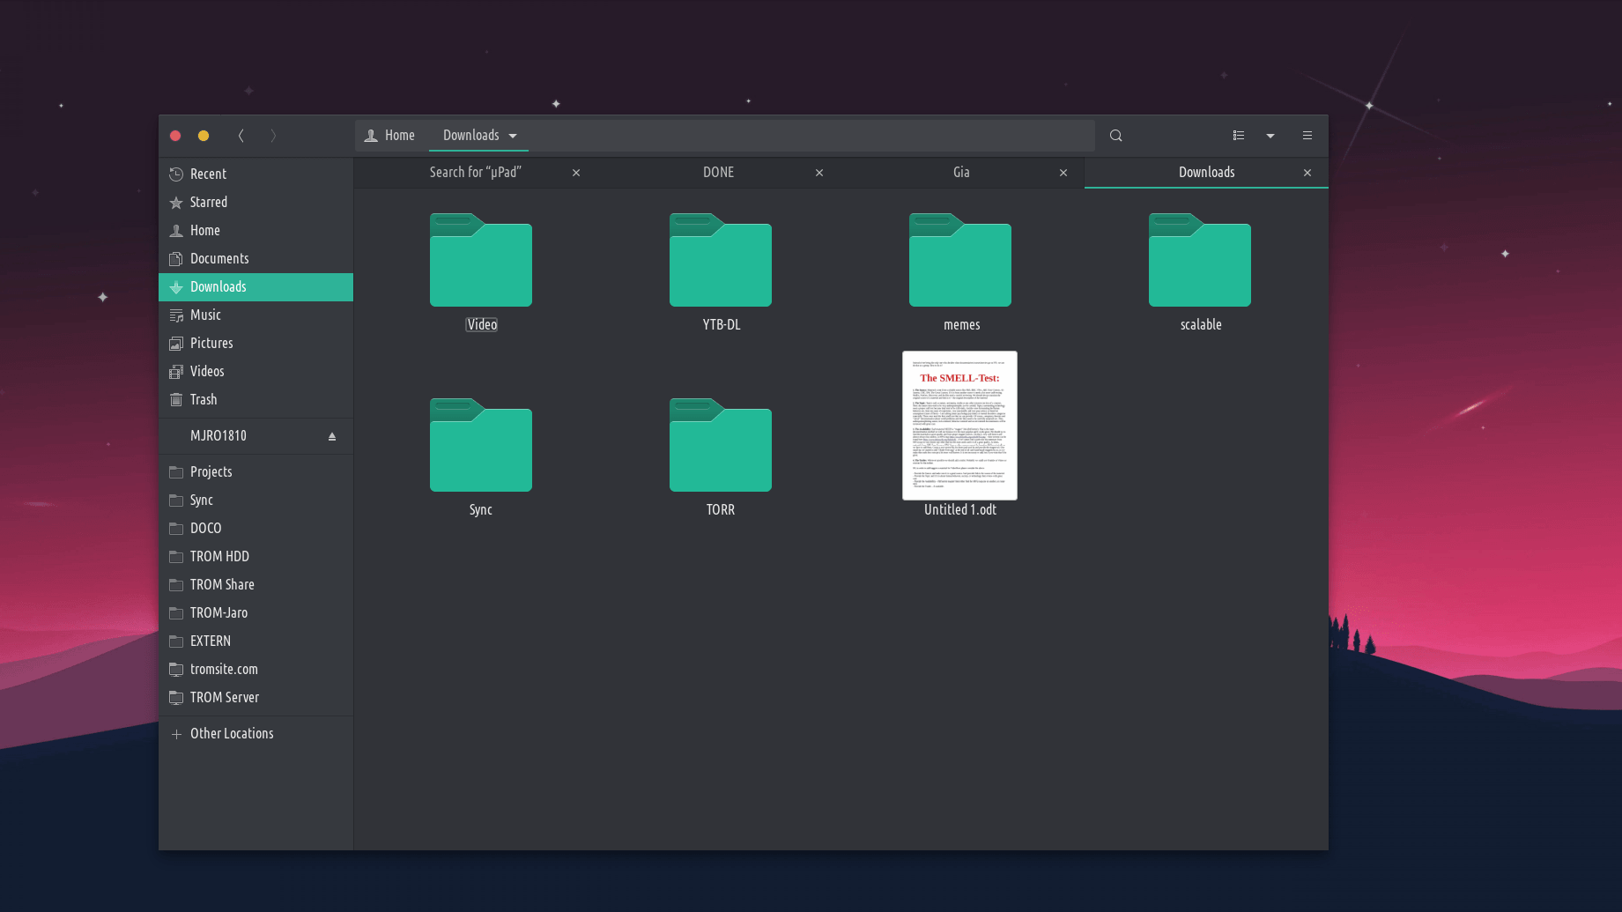Close the Search for µPad tab
The image size is (1622, 912).
tap(576, 173)
